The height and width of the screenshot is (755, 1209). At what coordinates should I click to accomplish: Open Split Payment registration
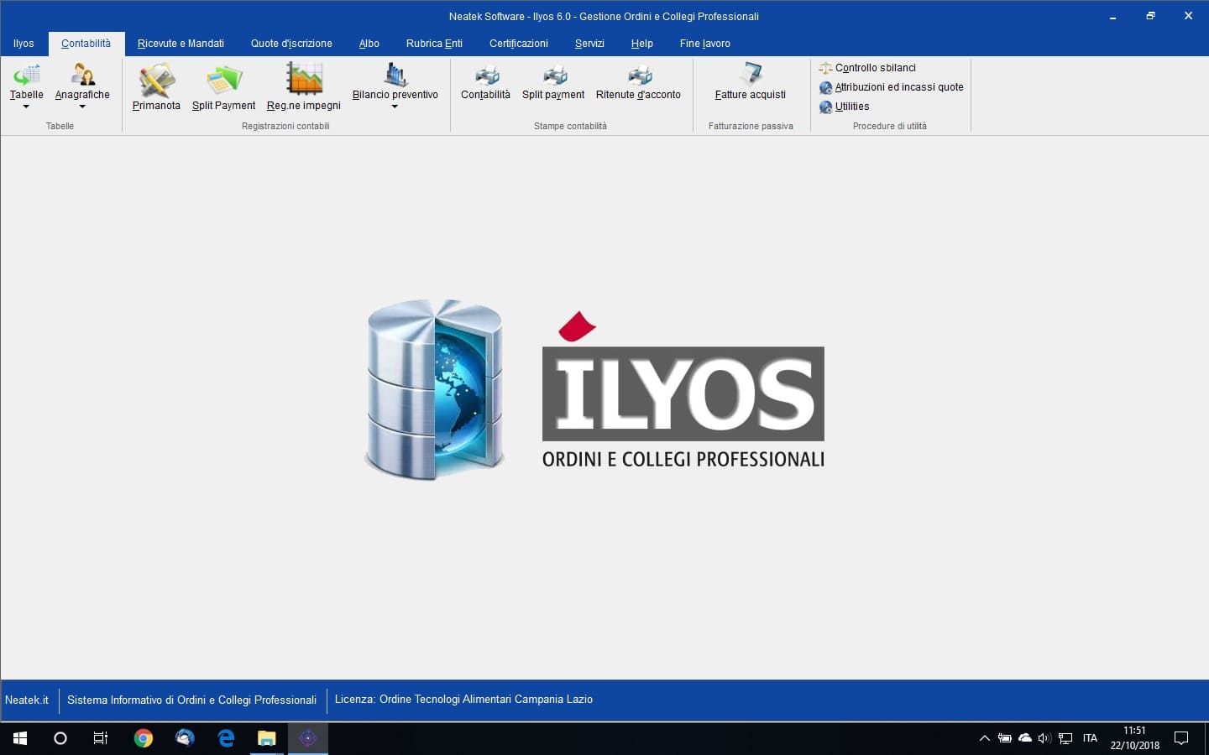223,87
